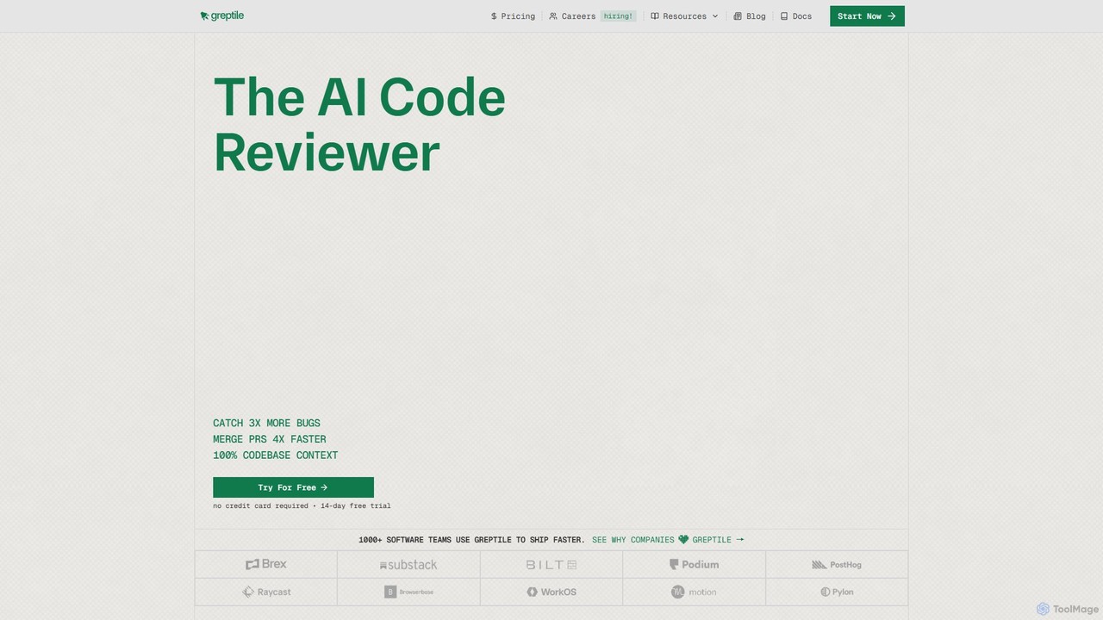This screenshot has width=1103, height=620.
Task: Click the BILT logo
Action: (x=551, y=565)
